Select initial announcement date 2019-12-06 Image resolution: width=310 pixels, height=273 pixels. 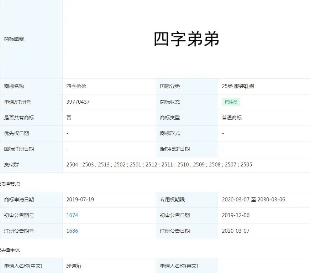click(237, 215)
